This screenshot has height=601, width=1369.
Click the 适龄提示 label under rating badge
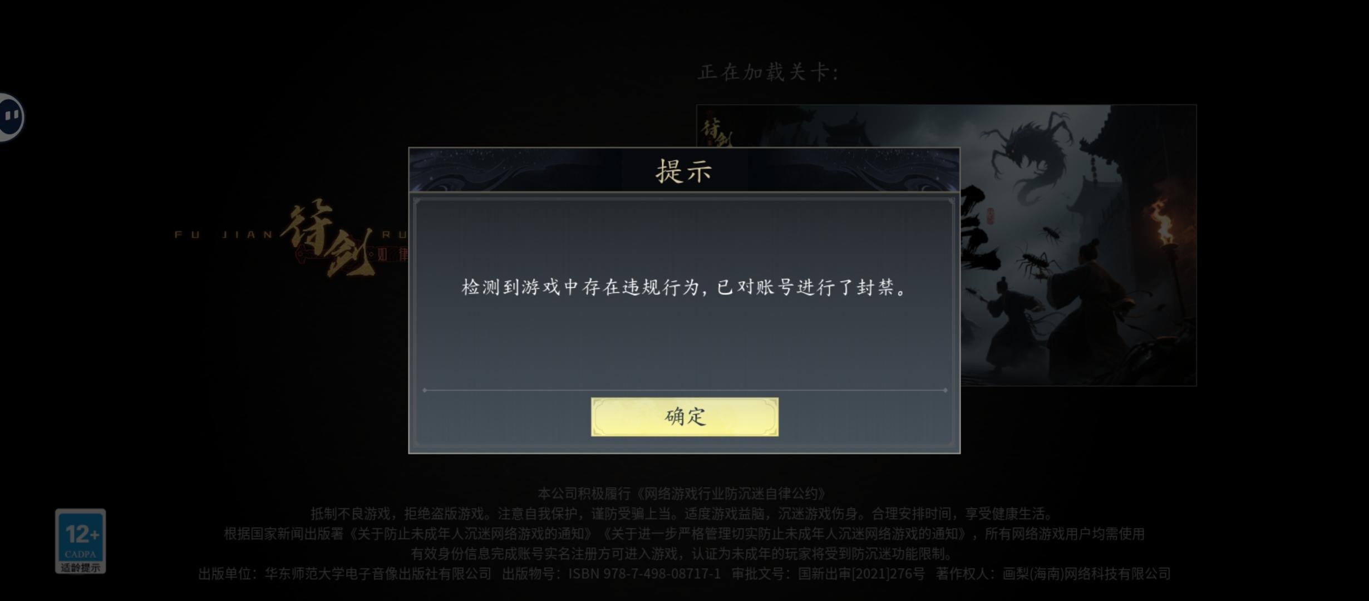coord(80,568)
